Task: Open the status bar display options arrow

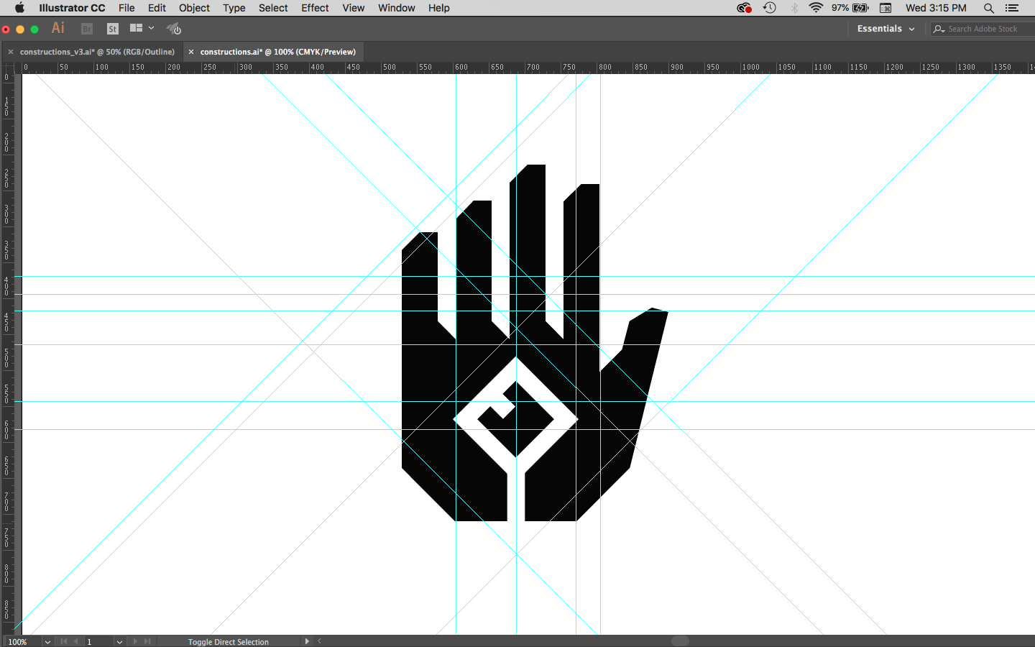Action: point(307,641)
